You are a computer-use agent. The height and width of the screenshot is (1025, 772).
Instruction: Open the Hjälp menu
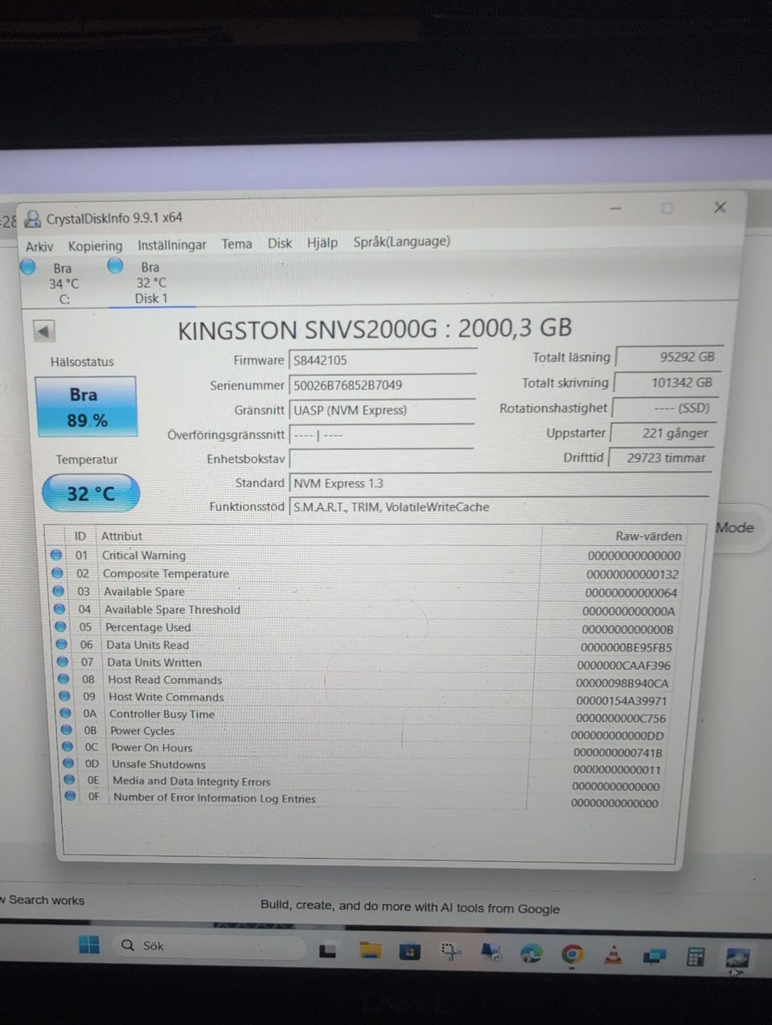(x=322, y=242)
